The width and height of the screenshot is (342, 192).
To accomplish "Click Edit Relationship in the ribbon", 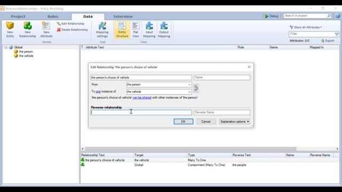I will click(71, 23).
